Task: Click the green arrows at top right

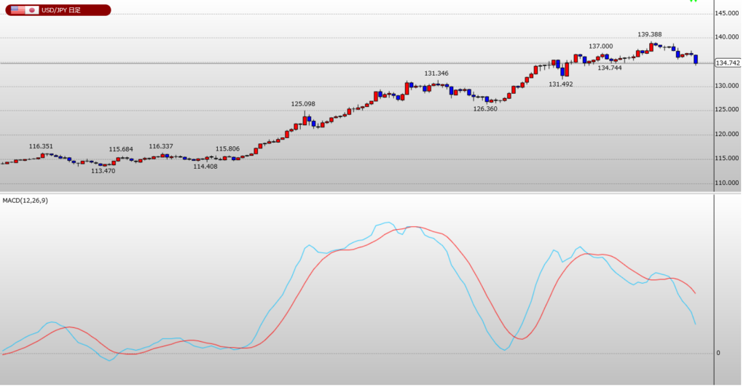Action: click(693, 2)
